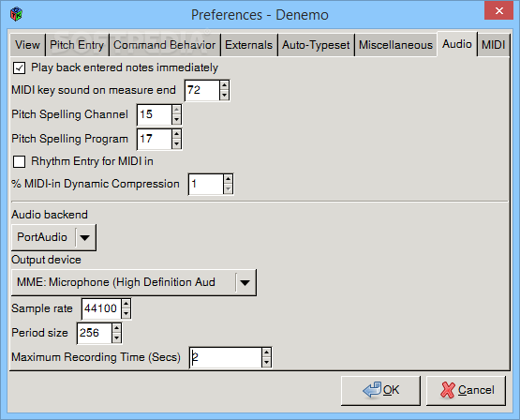The image size is (520, 420).
Task: Click the MIDI key sound value field
Action: coord(202,90)
